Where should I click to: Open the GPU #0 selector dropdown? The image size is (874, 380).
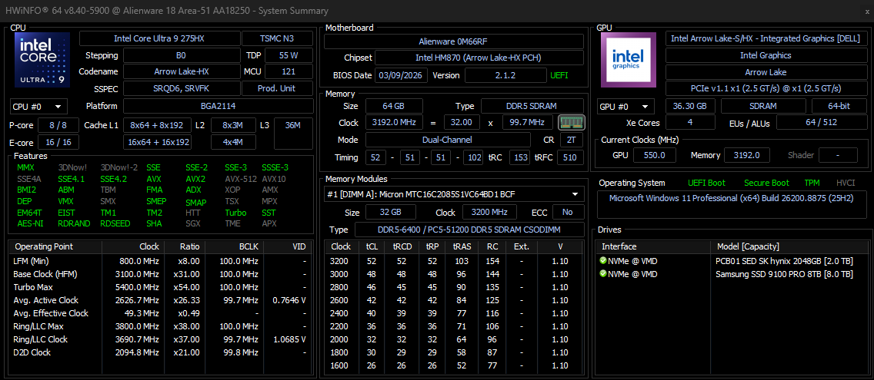click(626, 106)
